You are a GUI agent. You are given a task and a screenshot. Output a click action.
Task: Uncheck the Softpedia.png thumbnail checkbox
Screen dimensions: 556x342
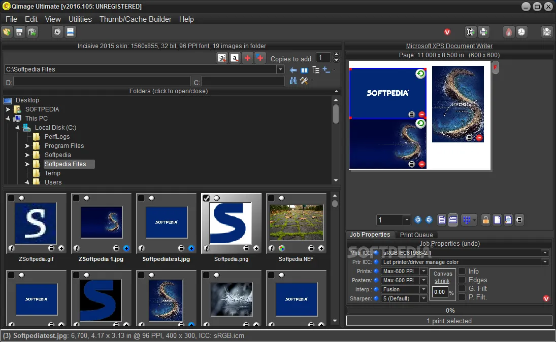click(x=206, y=198)
